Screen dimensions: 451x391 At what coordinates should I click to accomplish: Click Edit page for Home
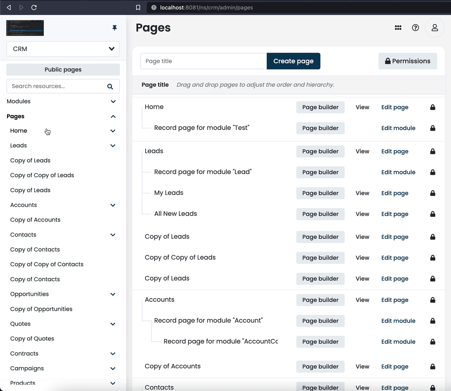coord(395,107)
